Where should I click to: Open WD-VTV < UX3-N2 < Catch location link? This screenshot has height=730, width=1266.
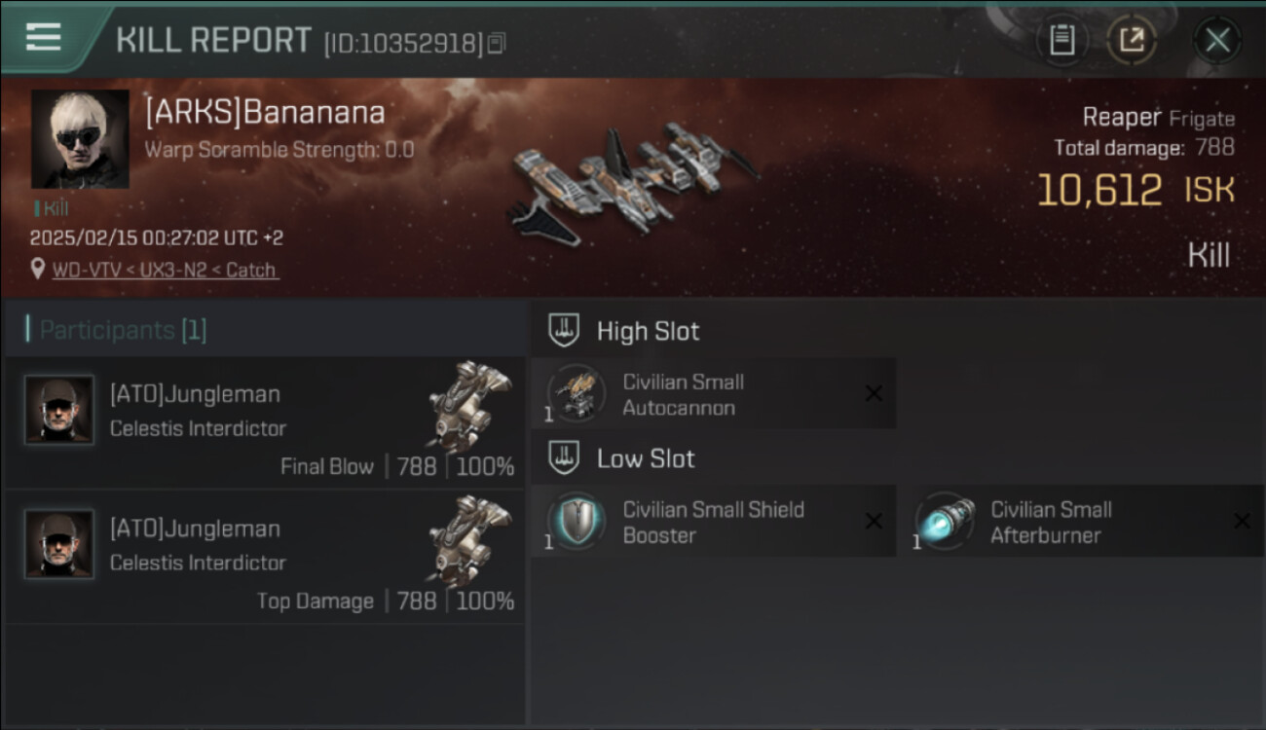(165, 270)
